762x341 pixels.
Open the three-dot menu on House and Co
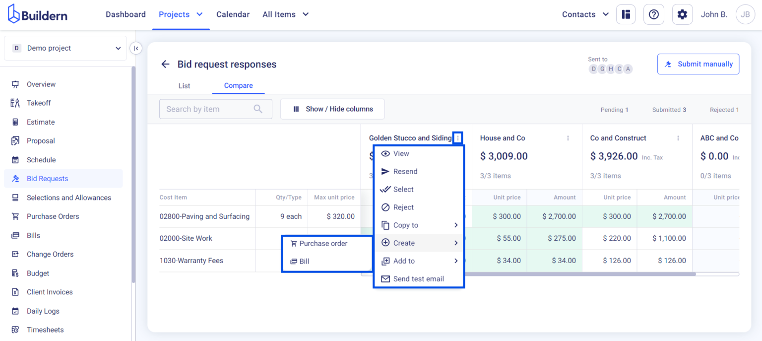[567, 137]
